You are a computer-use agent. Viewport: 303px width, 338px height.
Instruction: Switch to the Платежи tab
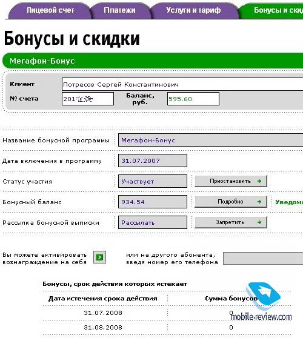coord(120,10)
